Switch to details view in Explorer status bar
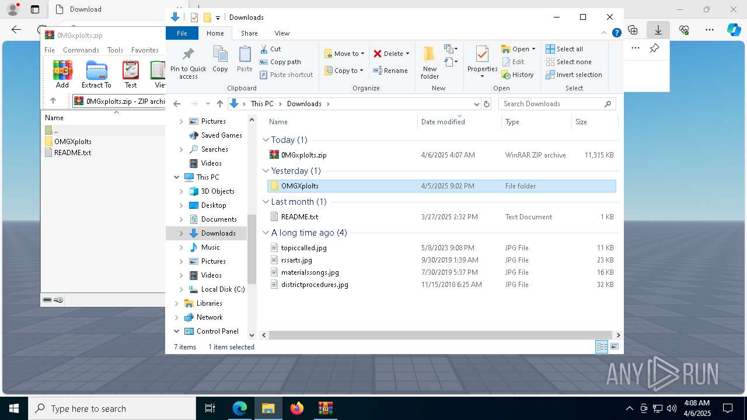This screenshot has width=747, height=420. 602,347
